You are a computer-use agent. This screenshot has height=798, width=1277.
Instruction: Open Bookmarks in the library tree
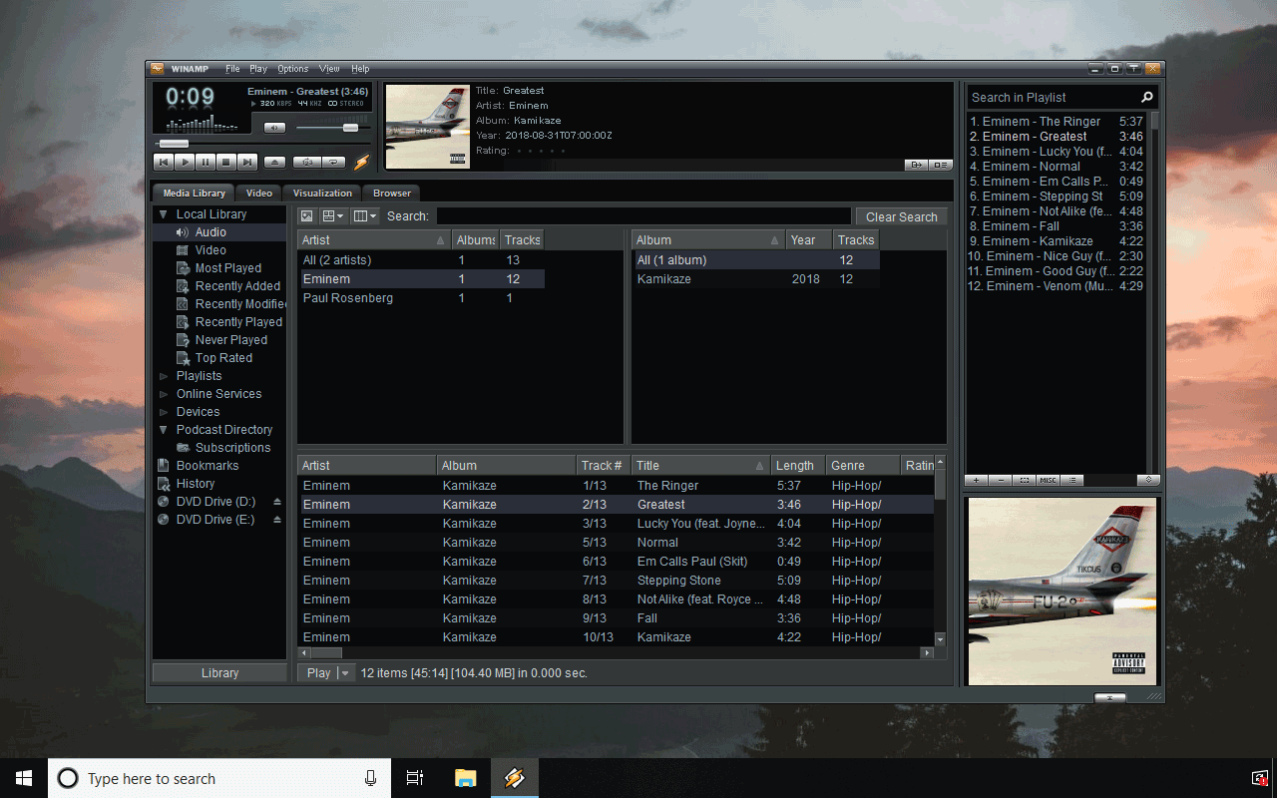click(x=208, y=466)
